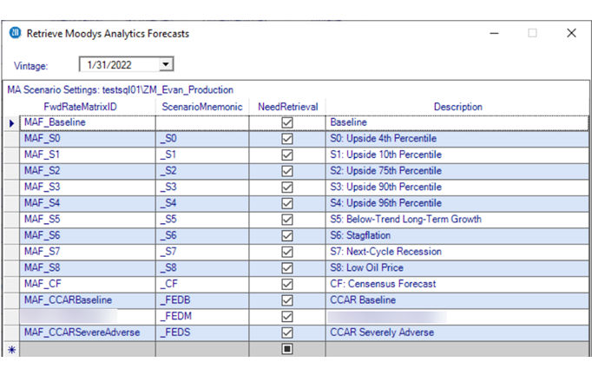Minimize the Retrieve Moodys Analytics Forecasts window

click(x=494, y=33)
